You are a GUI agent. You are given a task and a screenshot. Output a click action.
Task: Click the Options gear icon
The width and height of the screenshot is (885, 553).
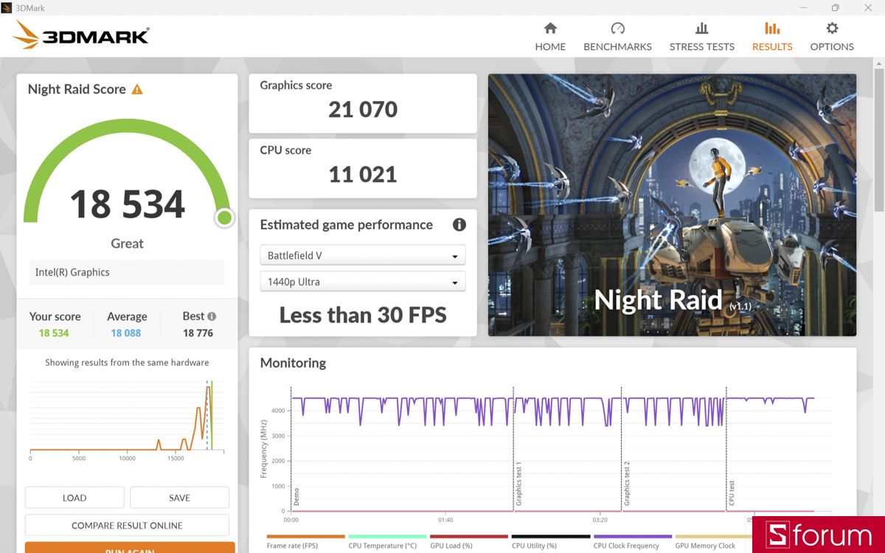click(832, 28)
